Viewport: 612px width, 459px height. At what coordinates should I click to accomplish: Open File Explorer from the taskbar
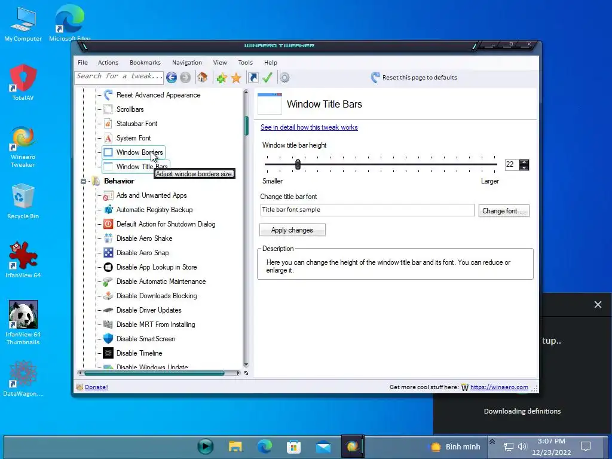[x=235, y=446]
